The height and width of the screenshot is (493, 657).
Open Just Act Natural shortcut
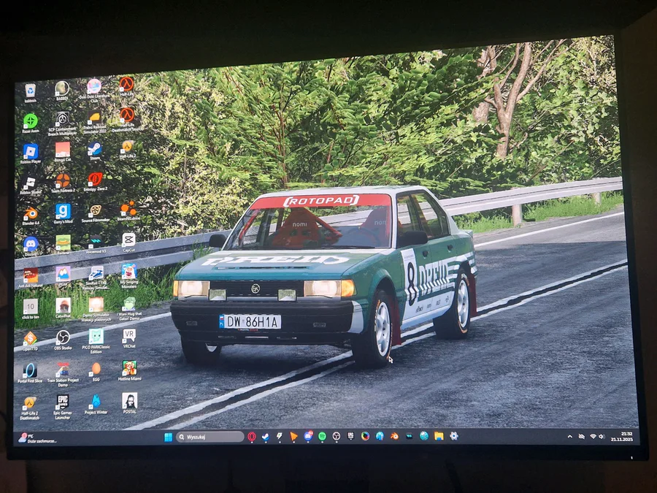click(x=30, y=278)
